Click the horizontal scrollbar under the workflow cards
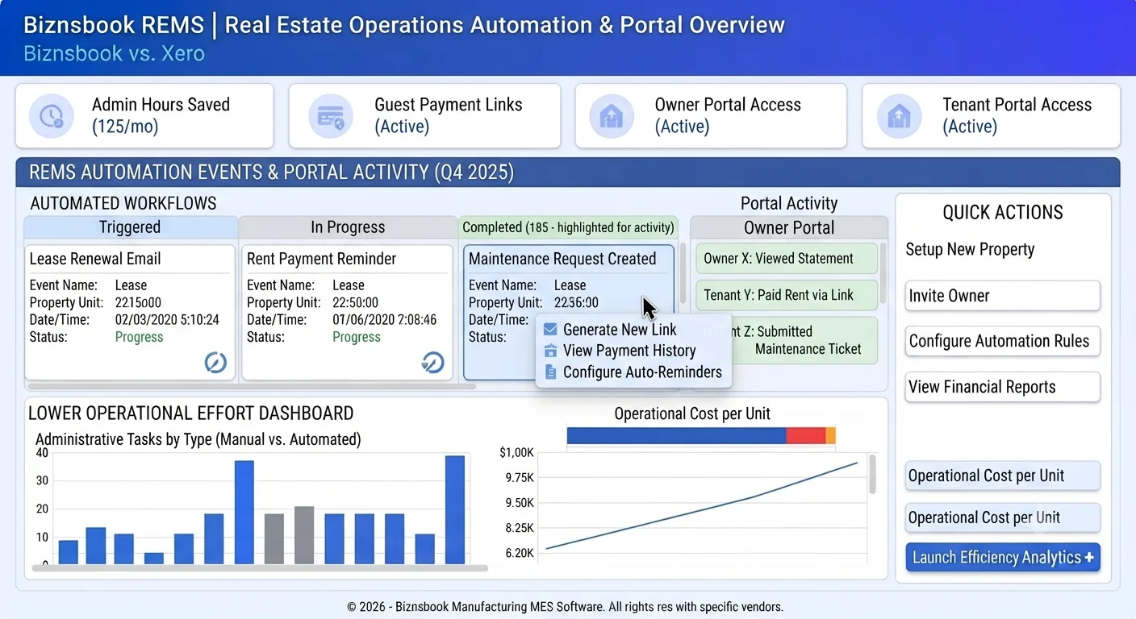The width and height of the screenshot is (1136, 619). point(250,387)
